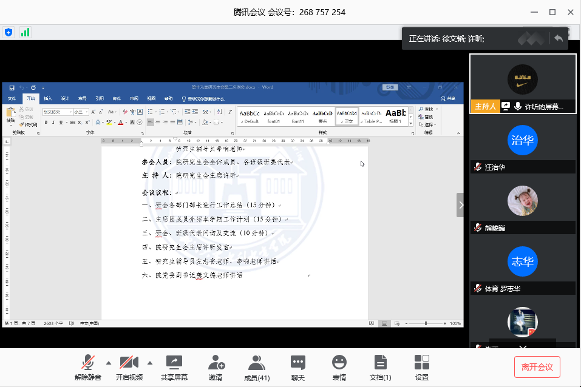This screenshot has width=581, height=387.
Task: Click the 熊峻巍 participant avatar
Action: click(x=523, y=201)
